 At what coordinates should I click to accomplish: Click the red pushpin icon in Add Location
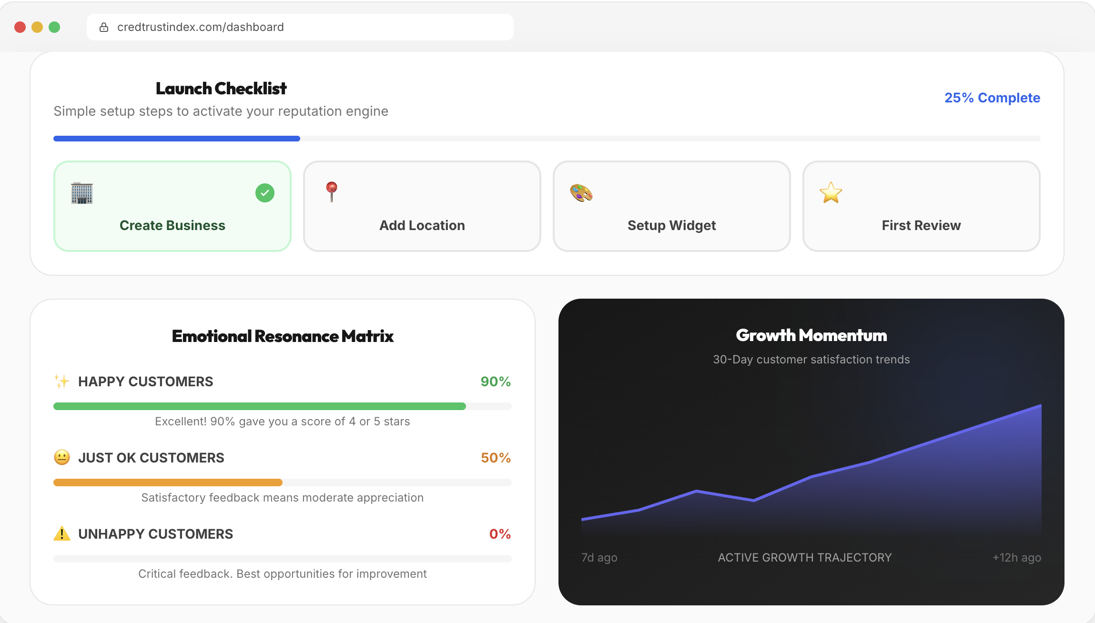pos(332,192)
